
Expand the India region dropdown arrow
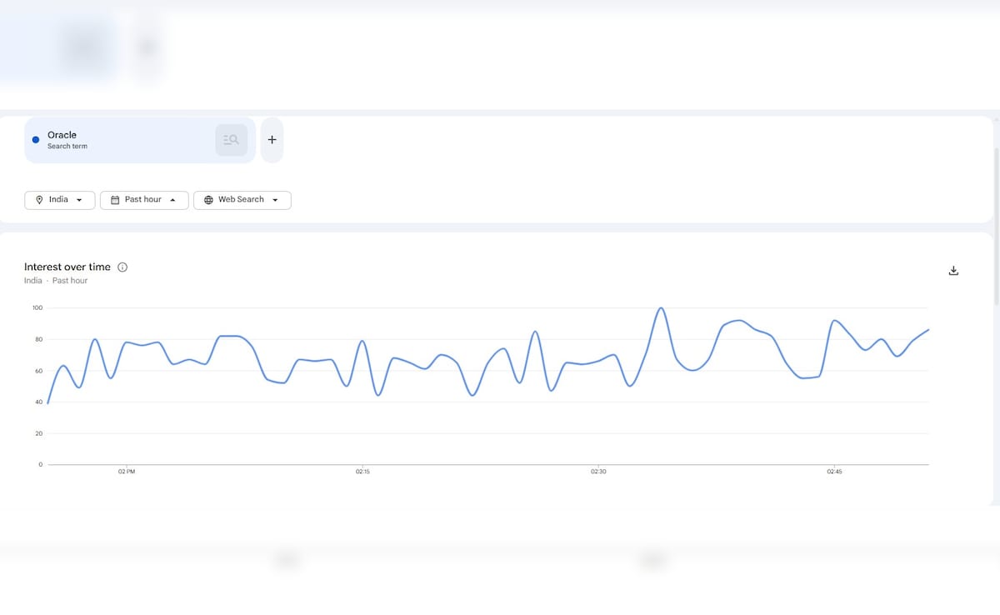pos(79,200)
